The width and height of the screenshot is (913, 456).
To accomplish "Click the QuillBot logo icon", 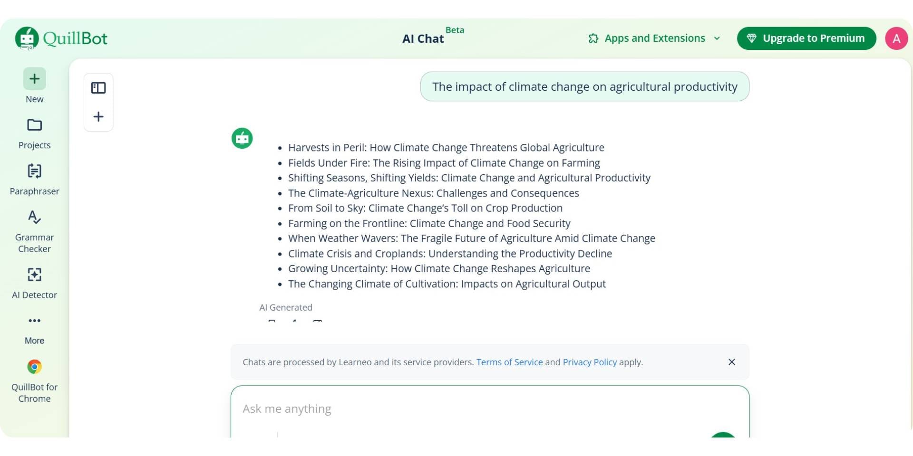I will [27, 38].
